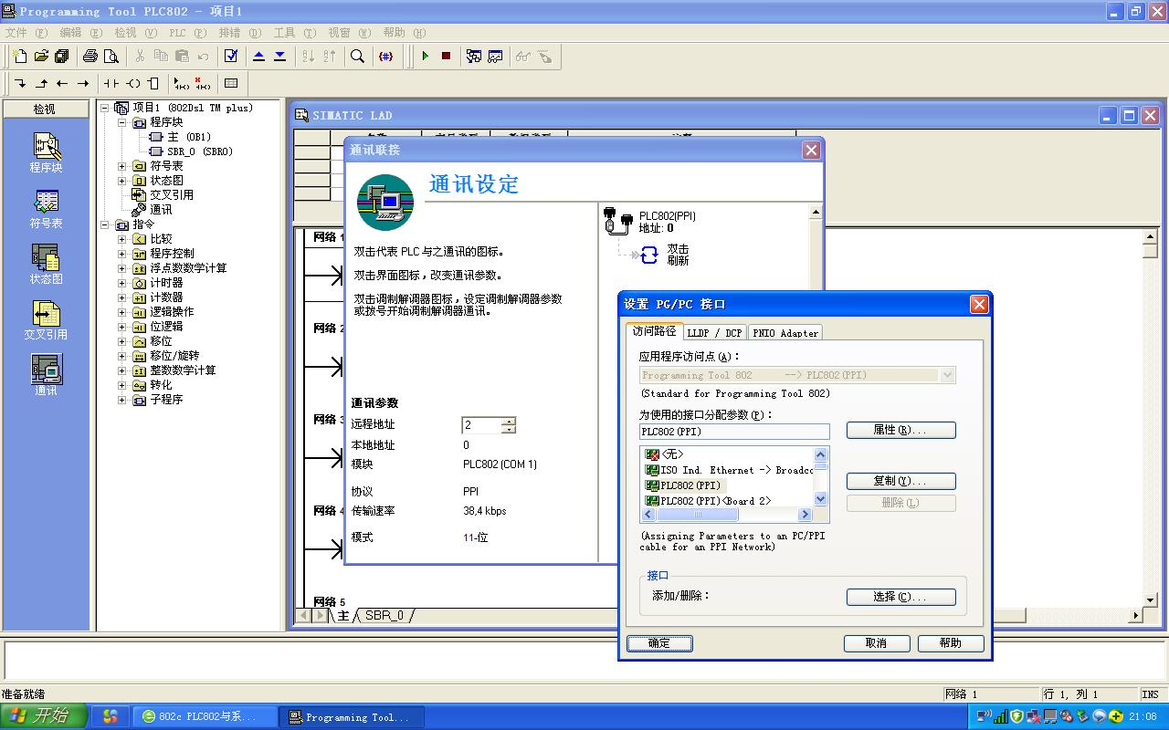
Task: Click the Line Right arrow ladder icon
Action: pyautogui.click(x=83, y=83)
